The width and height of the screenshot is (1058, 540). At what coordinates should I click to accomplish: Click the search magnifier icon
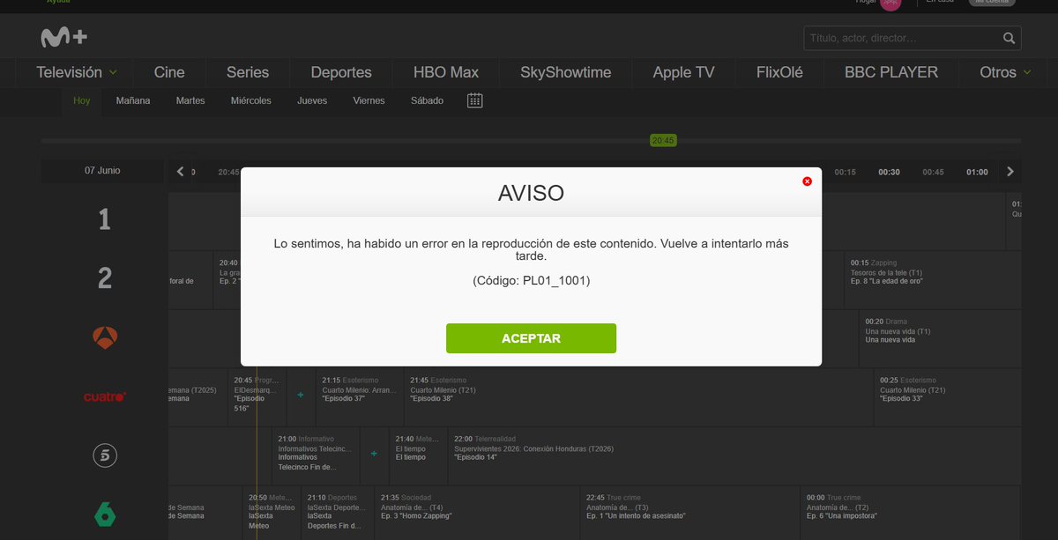pos(1009,38)
